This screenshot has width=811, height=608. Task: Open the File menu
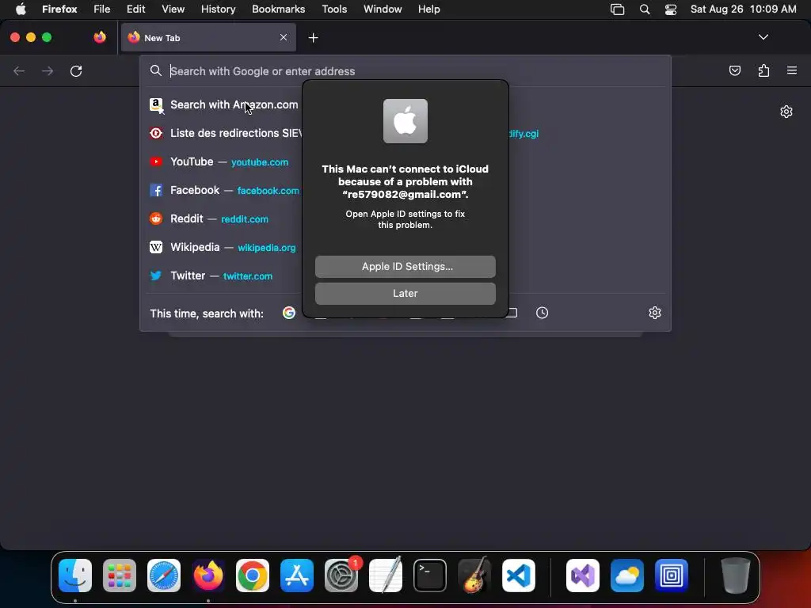click(102, 9)
